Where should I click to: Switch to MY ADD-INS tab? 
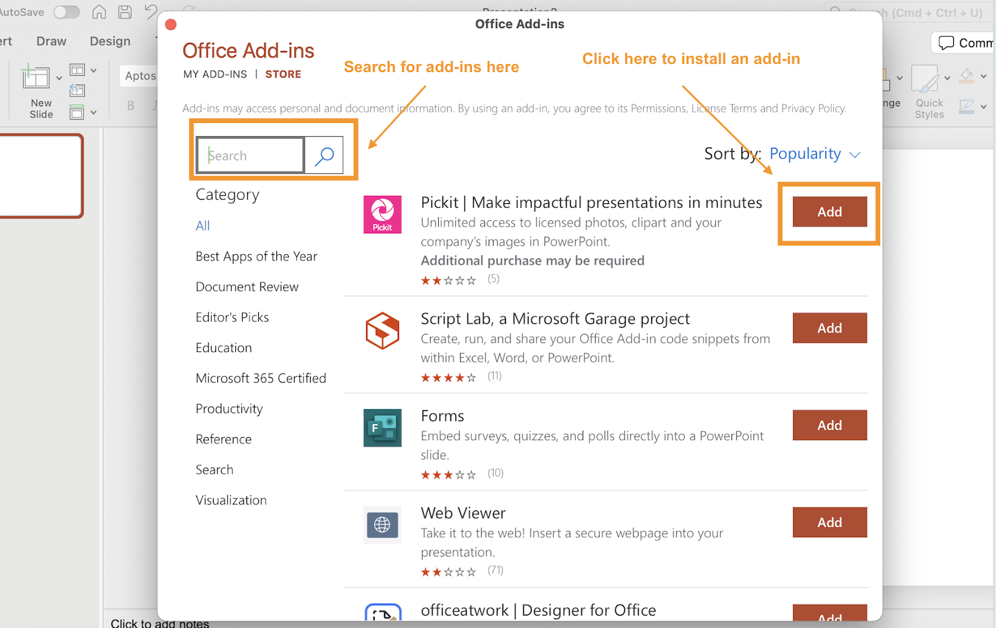[215, 74]
